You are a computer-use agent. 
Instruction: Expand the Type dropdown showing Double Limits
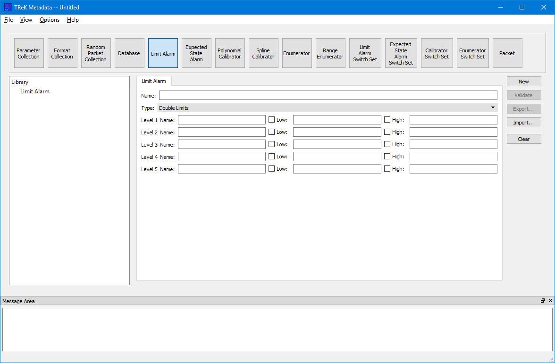coord(327,108)
